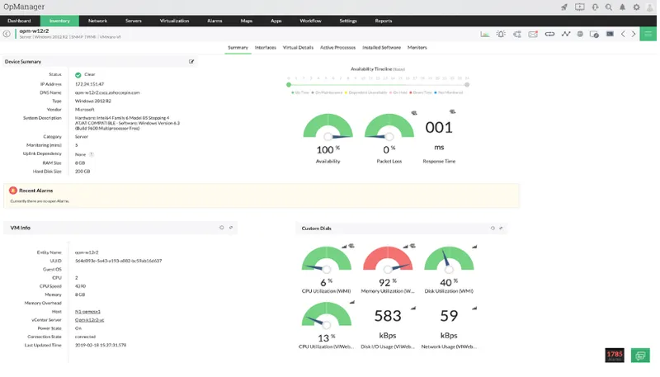
Task: Go to previous device with left chevron
Action: coord(623,34)
